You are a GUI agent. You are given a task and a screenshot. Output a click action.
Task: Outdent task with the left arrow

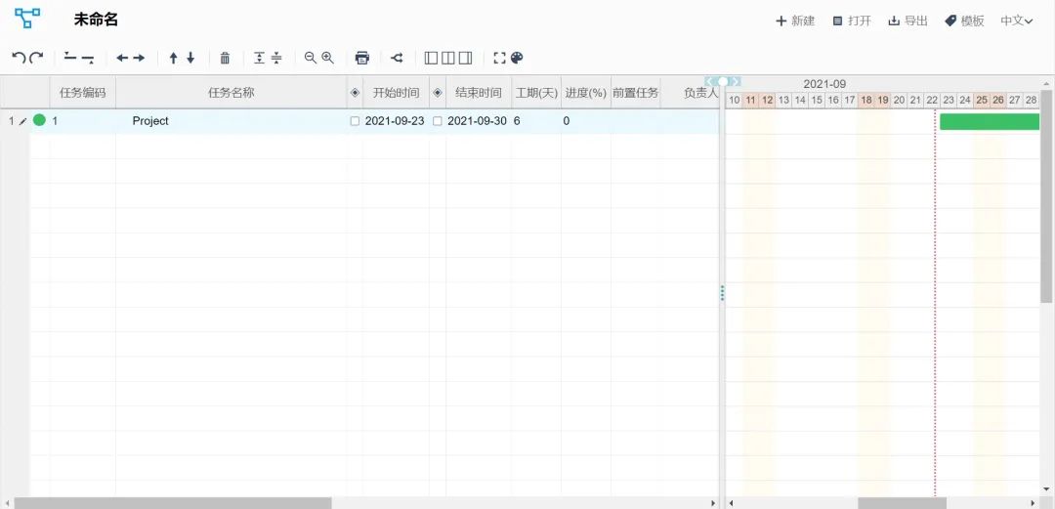tap(122, 58)
